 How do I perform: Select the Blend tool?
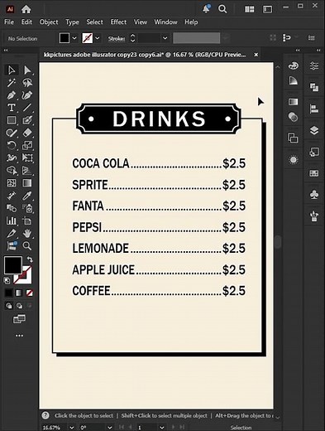coord(12,208)
